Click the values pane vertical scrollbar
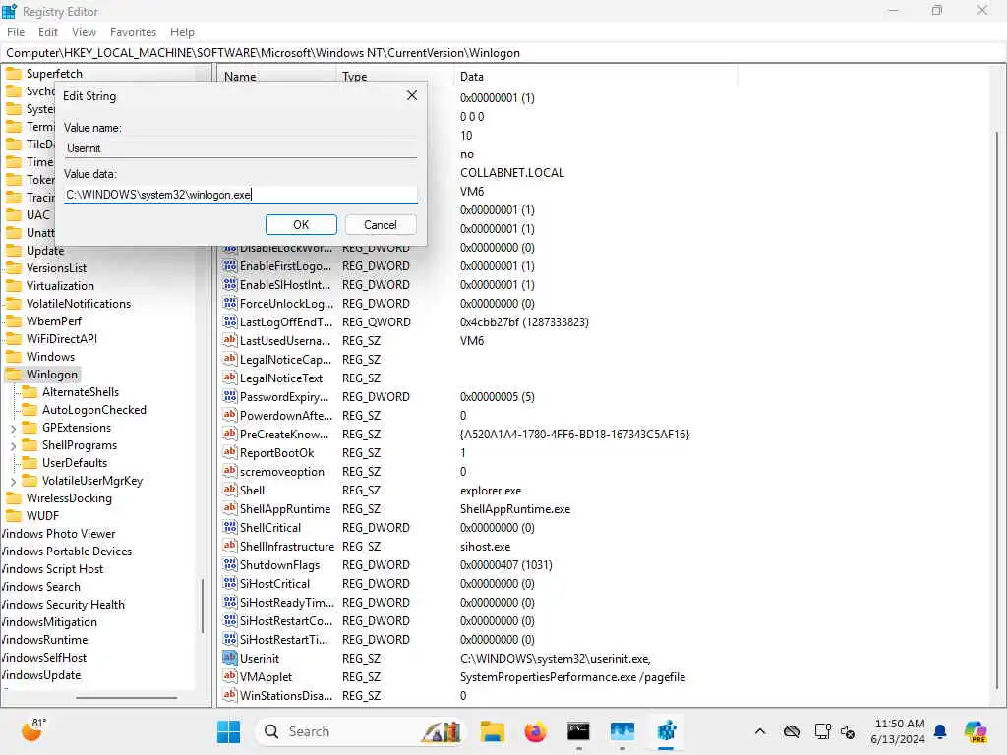 point(997,411)
